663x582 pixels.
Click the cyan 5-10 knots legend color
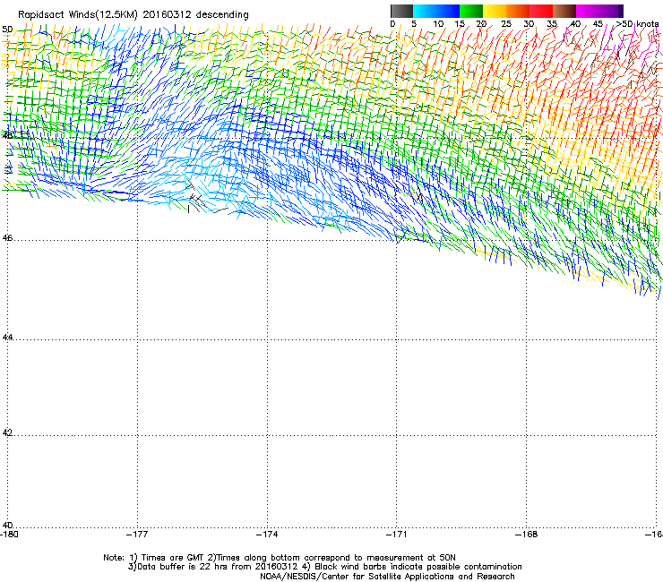pos(425,11)
